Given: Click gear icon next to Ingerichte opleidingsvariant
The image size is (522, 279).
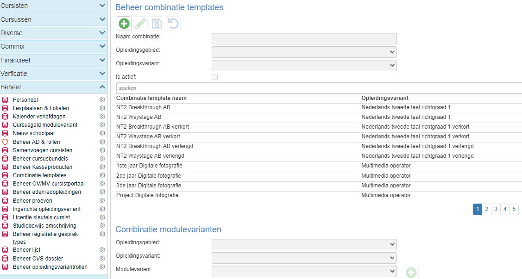Looking at the screenshot, I should tap(102, 209).
